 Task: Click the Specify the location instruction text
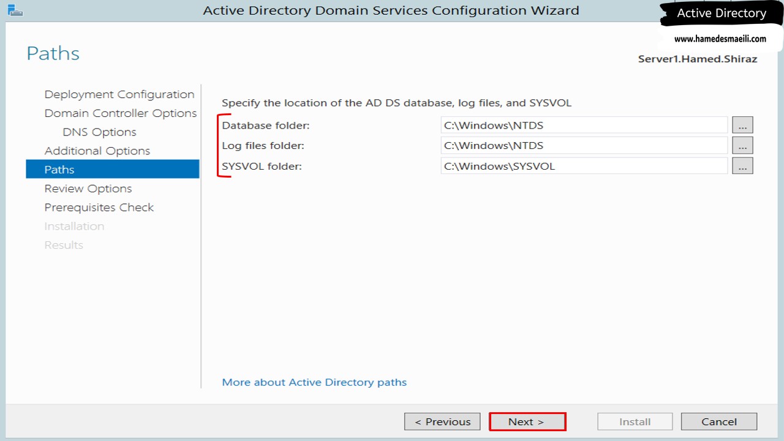(396, 103)
